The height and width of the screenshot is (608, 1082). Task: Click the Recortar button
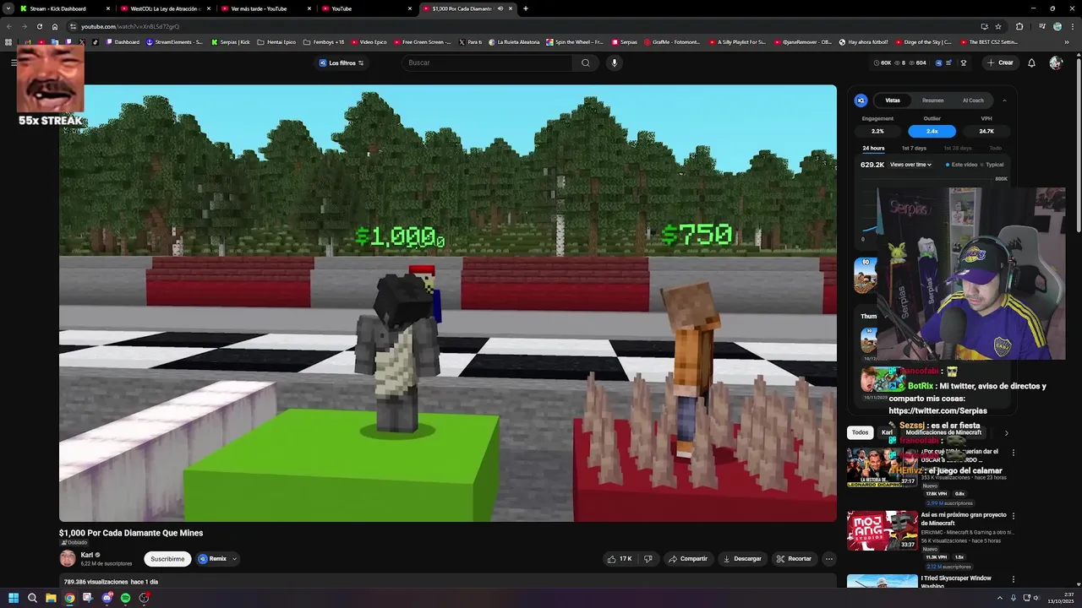794,559
